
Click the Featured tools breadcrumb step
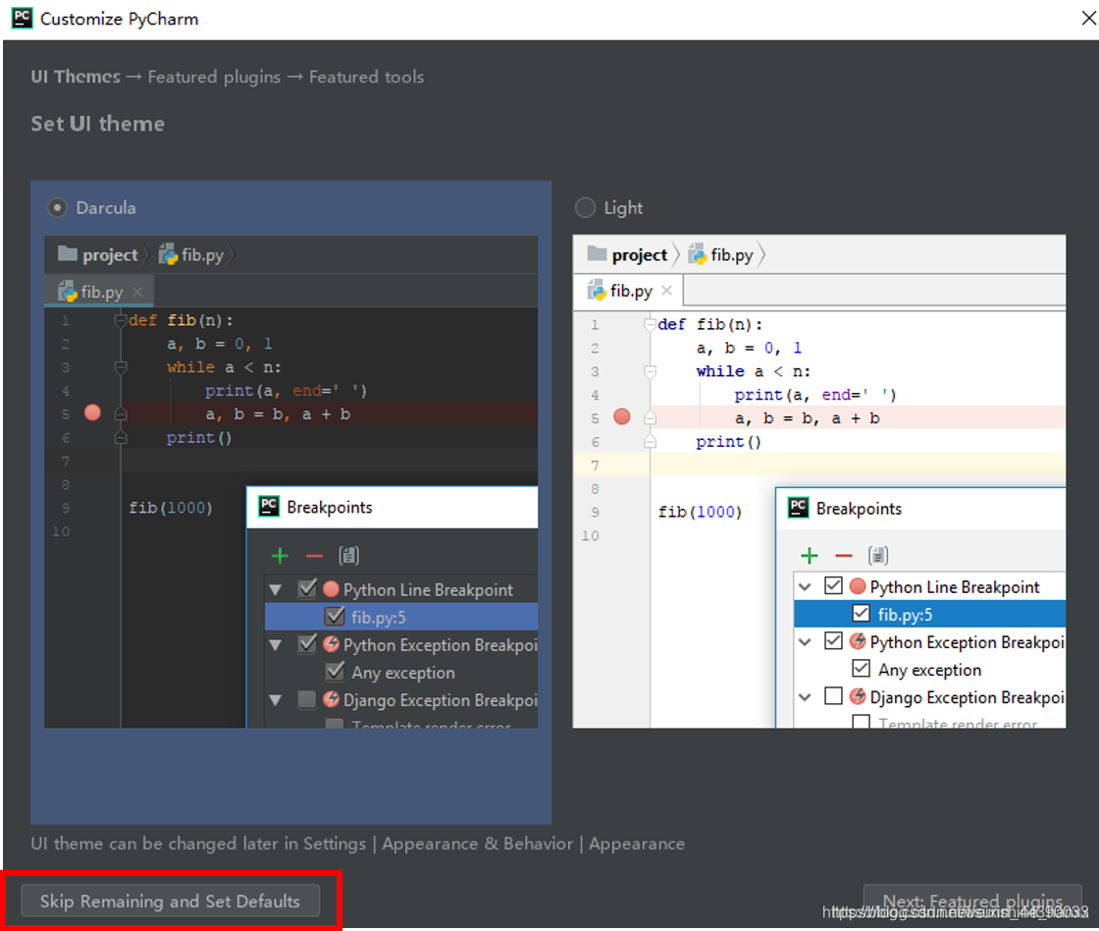click(367, 77)
